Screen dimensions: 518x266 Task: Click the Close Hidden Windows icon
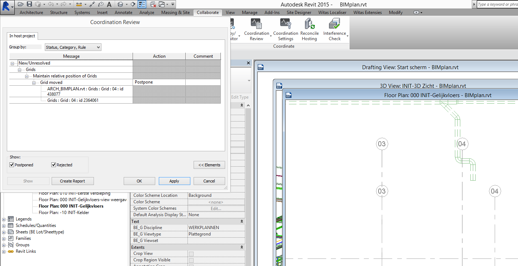(x=153, y=4)
